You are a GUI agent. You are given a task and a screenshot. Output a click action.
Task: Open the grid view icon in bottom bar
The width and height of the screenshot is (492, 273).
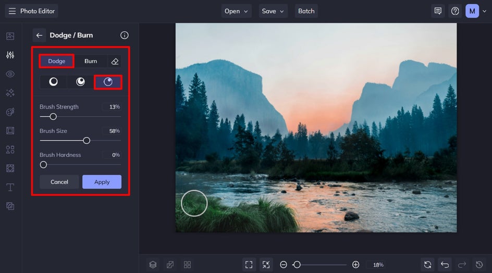tap(187, 265)
